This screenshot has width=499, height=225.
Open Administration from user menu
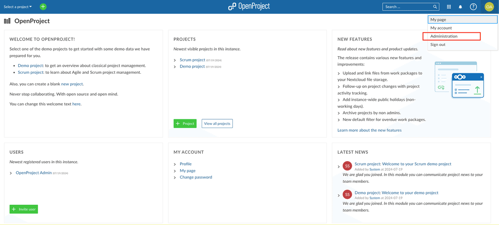462,36
